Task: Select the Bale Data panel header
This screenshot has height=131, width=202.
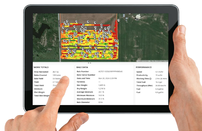Action: [82, 67]
